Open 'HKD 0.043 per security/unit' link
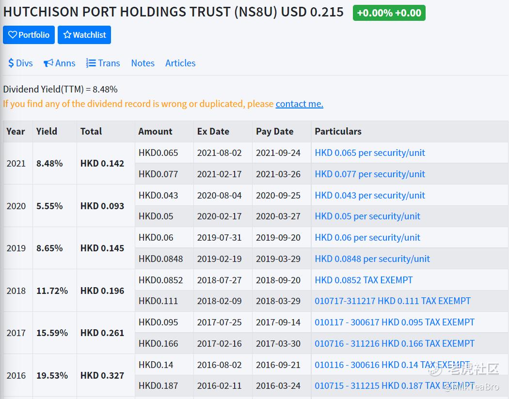The width and height of the screenshot is (509, 399). tap(370, 196)
